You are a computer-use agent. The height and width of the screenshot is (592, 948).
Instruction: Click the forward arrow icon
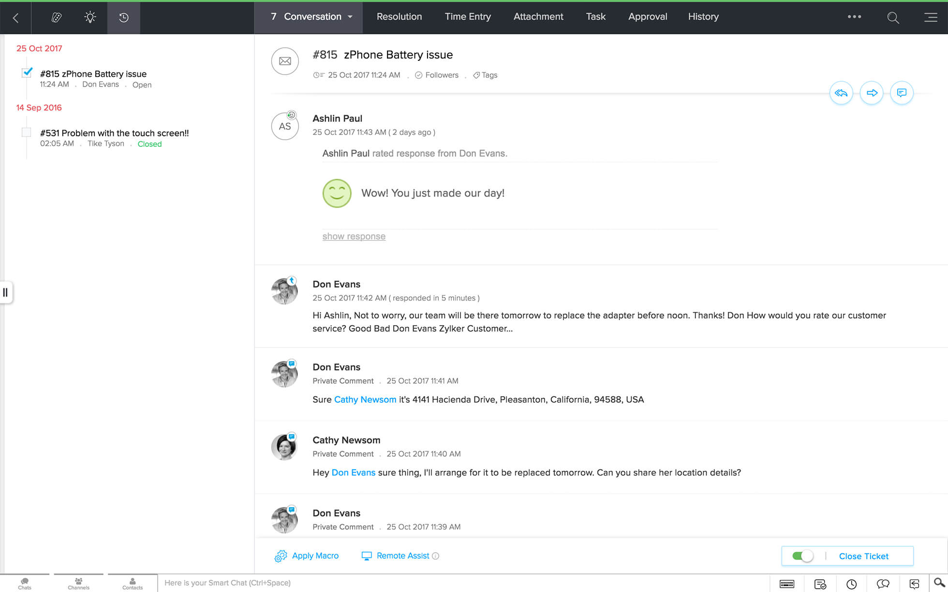pos(872,93)
